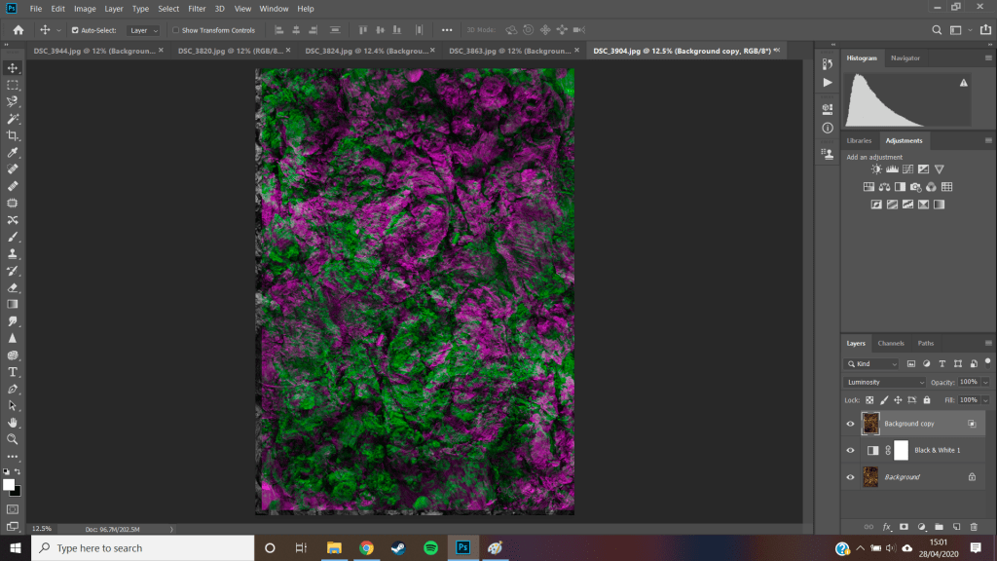Viewport: 997px width, 561px height.
Task: Activate the Hand tool
Action: pos(13,423)
